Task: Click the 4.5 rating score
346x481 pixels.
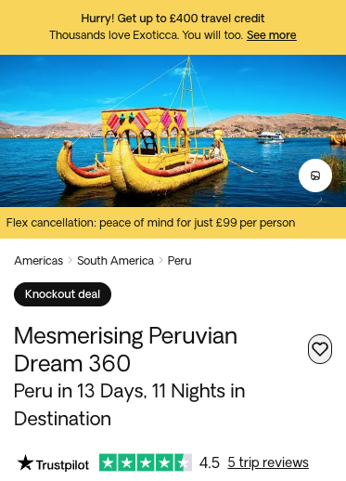Action: [x=210, y=462]
